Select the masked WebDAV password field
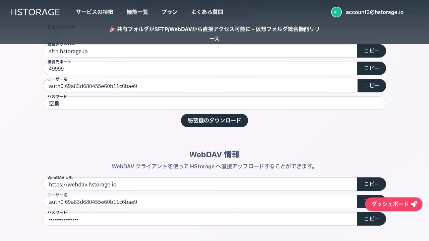 pos(200,219)
